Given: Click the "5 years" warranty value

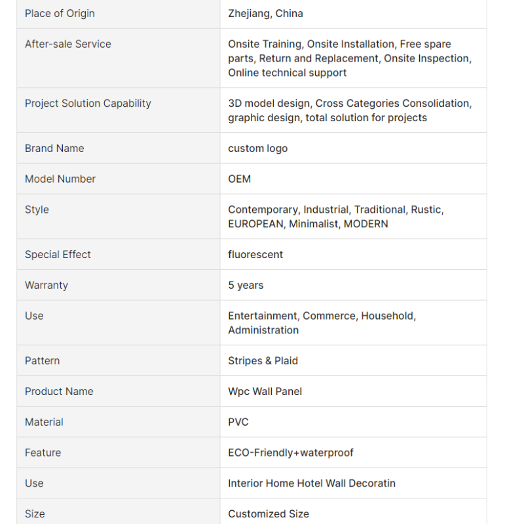Looking at the screenshot, I should coord(246,285).
